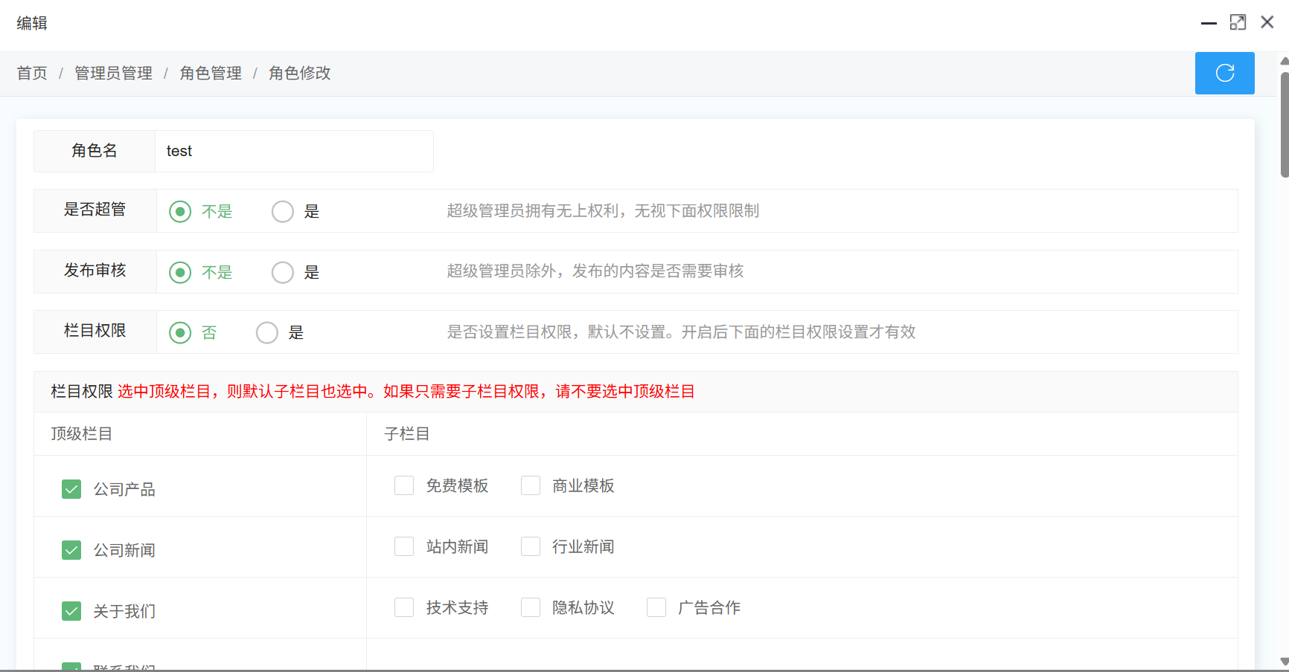This screenshot has height=672, width=1289.
Task: Check the 隐私协议 checkbox
Action: tap(531, 608)
